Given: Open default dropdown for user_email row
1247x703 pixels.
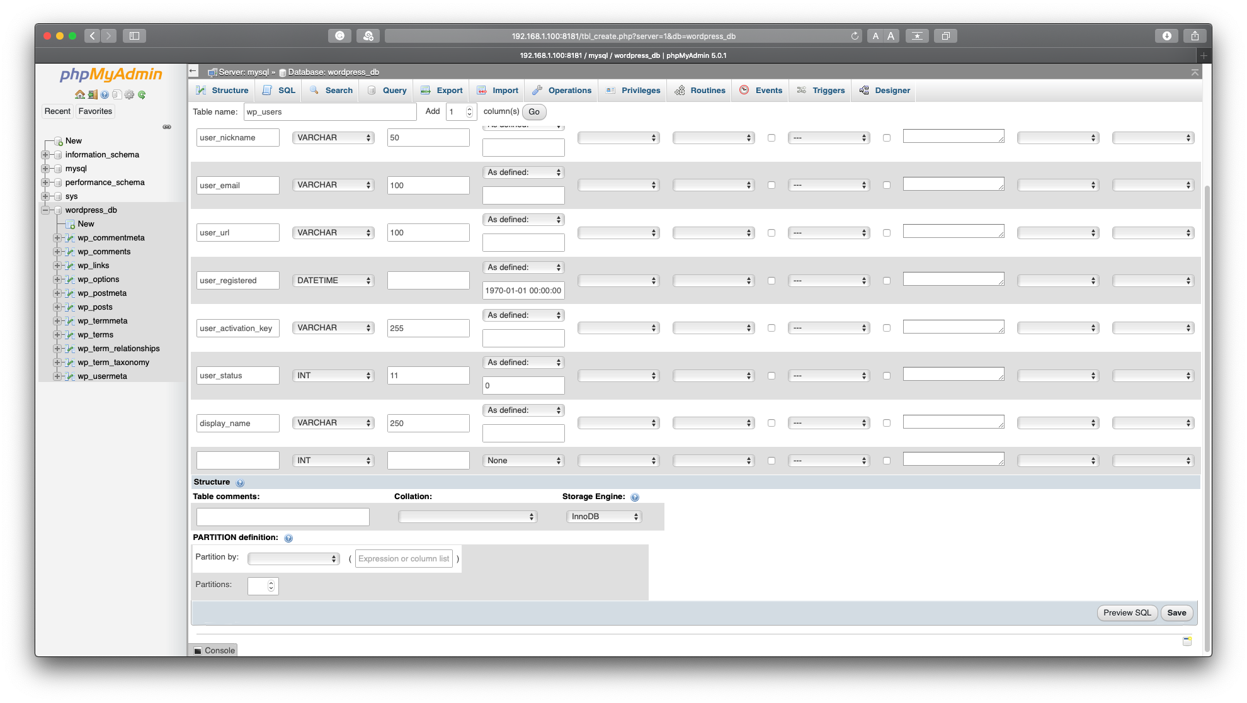Looking at the screenshot, I should (x=523, y=172).
